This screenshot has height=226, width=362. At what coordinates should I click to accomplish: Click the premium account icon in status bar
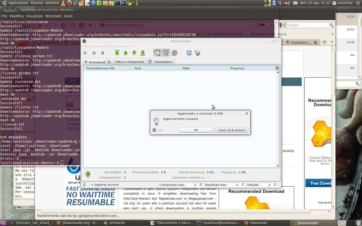pos(84,184)
